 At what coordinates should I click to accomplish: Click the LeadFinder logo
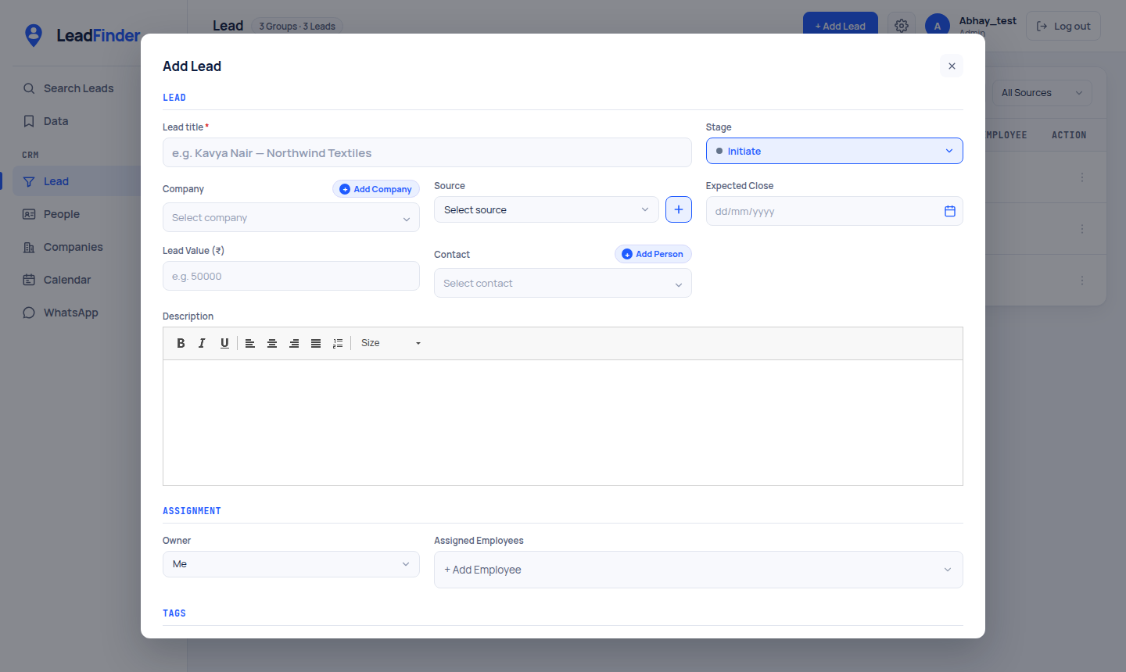point(82,35)
